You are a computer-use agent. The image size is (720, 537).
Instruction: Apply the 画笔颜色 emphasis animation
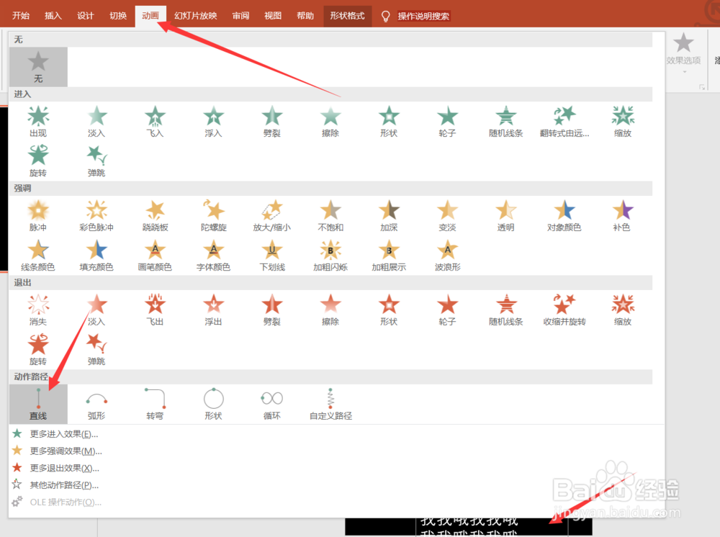pyautogui.click(x=156, y=255)
